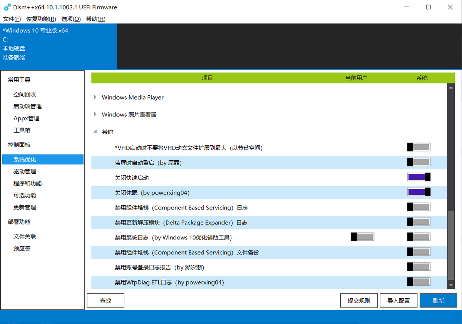The image size is (462, 324).
Task: Select 启动项管理 in sidebar
Action: pos(27,106)
